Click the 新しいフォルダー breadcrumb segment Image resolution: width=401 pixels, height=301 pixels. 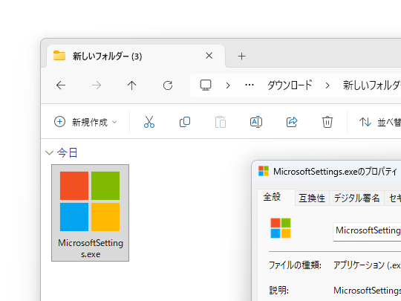pyautogui.click(x=372, y=85)
